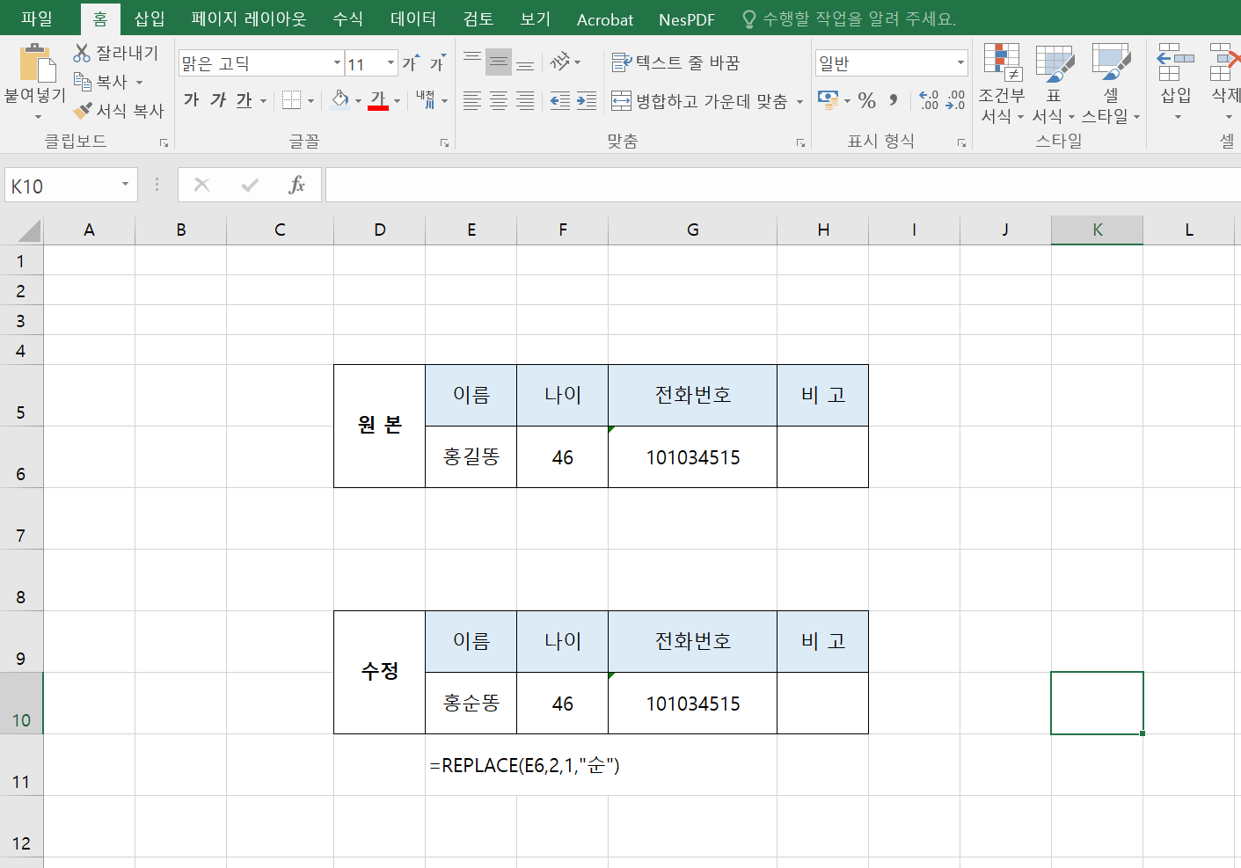The image size is (1241, 868).
Task: Click the Name Box showing K10
Action: tap(70, 186)
